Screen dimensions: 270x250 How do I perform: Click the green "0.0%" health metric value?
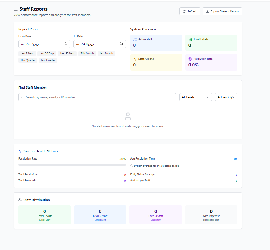[122, 159]
